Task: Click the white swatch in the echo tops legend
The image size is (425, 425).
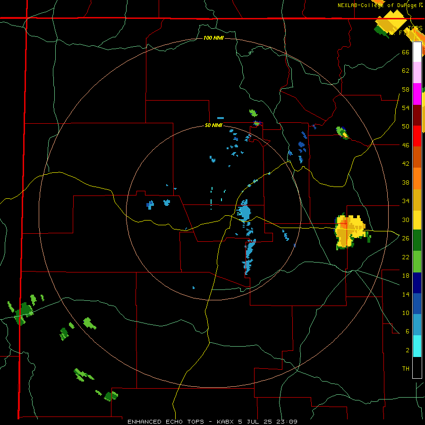Action: point(417,52)
